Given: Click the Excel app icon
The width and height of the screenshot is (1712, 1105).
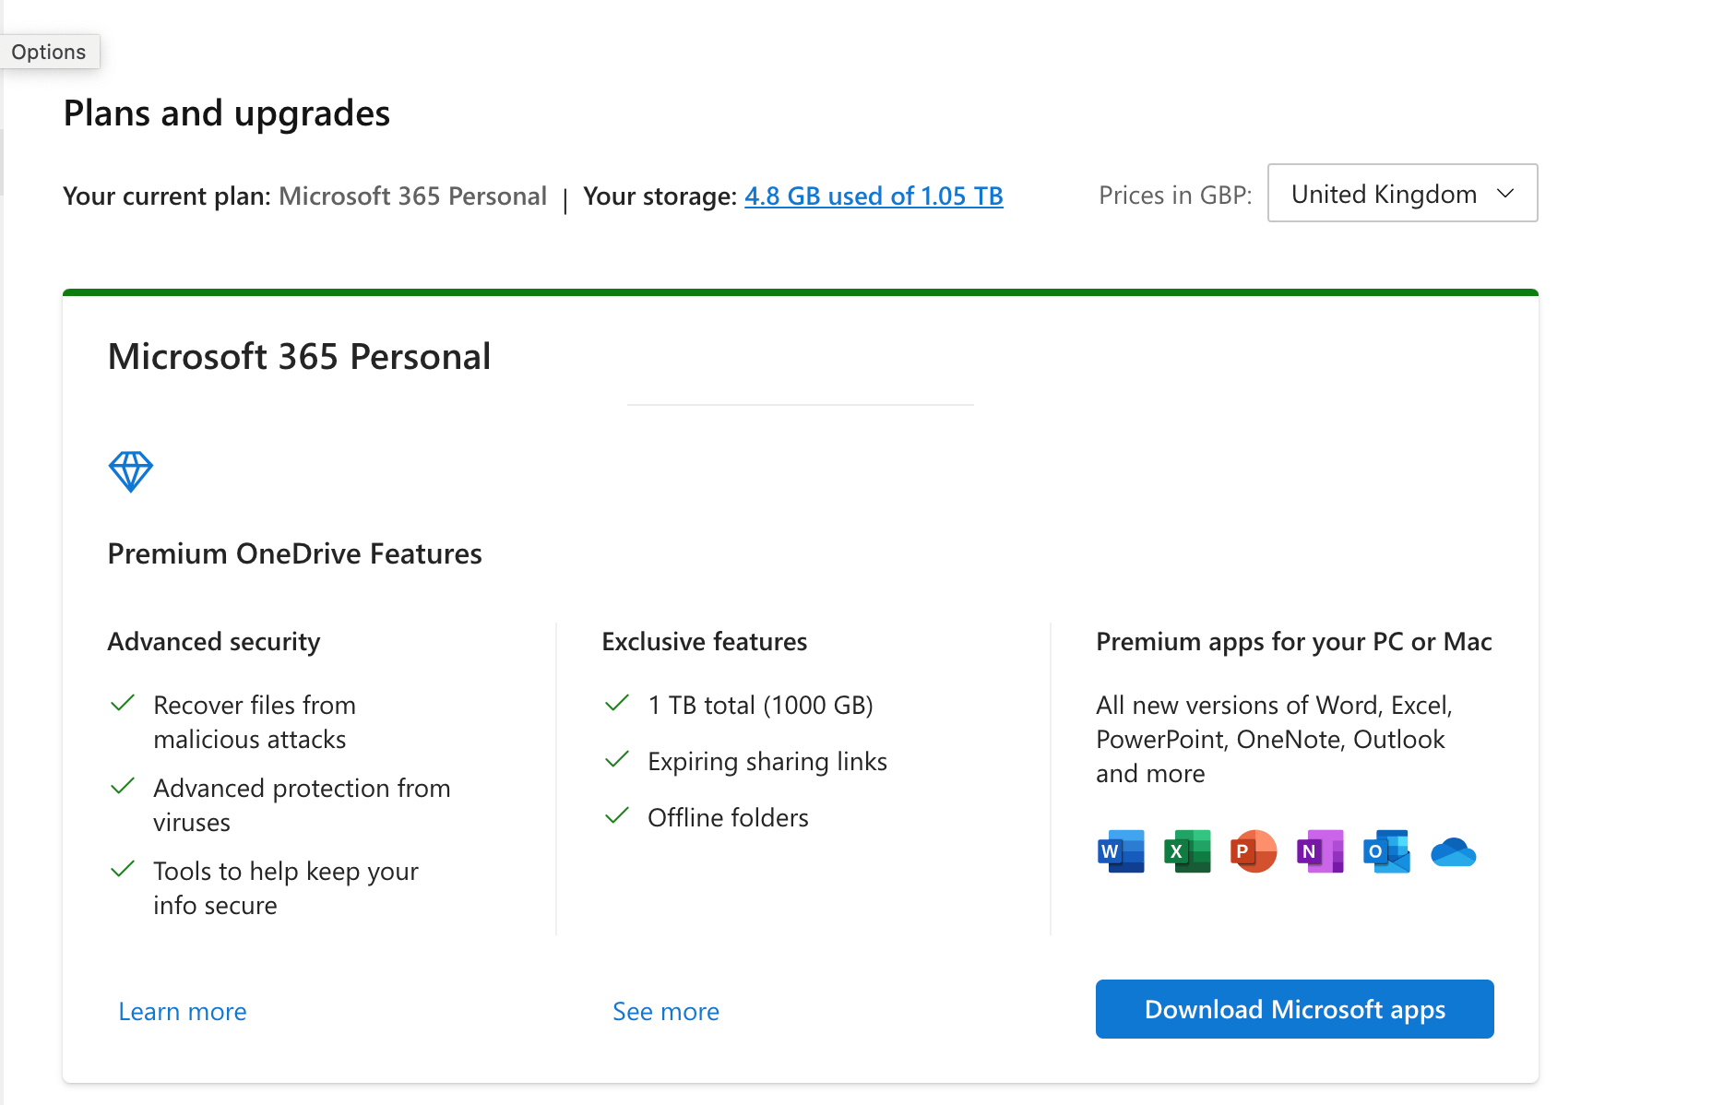Looking at the screenshot, I should pos(1187,851).
